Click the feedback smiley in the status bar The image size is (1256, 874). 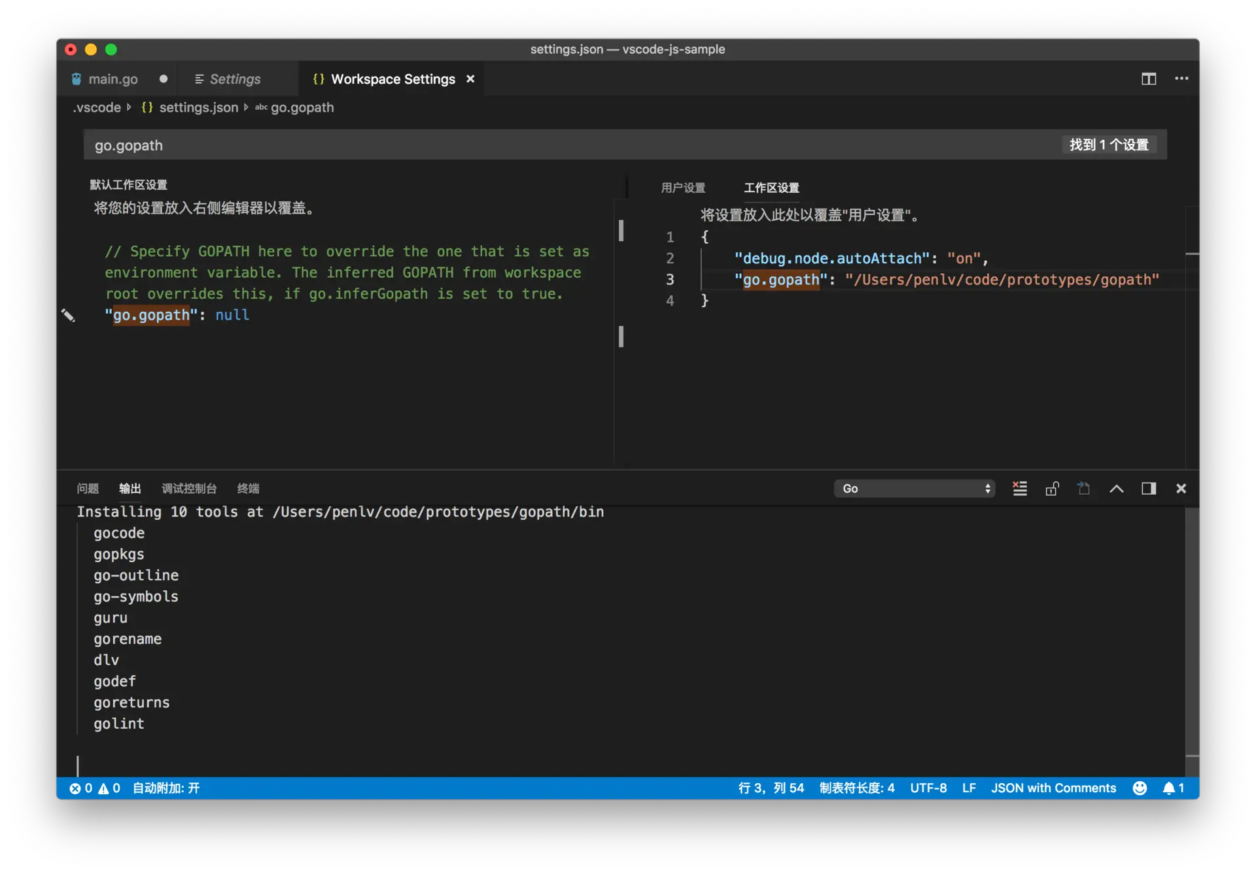(x=1140, y=788)
